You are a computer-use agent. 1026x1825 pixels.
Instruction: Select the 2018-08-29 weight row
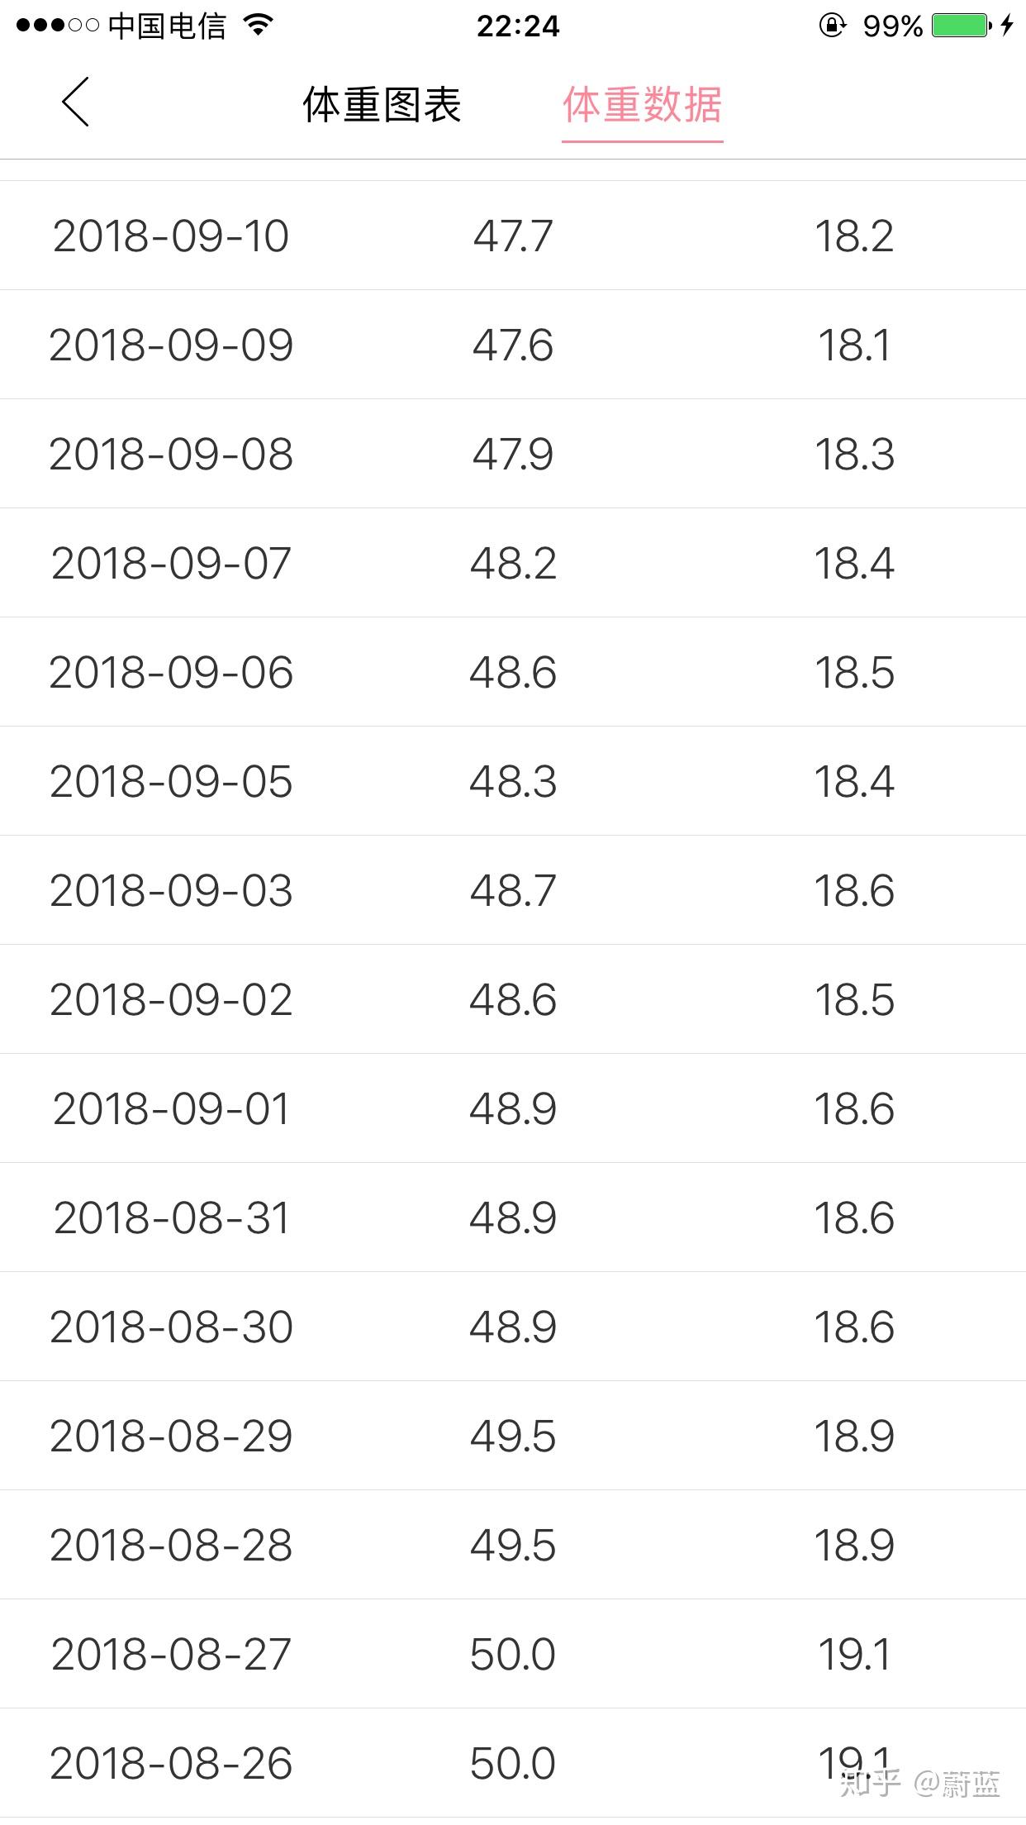[513, 1436]
